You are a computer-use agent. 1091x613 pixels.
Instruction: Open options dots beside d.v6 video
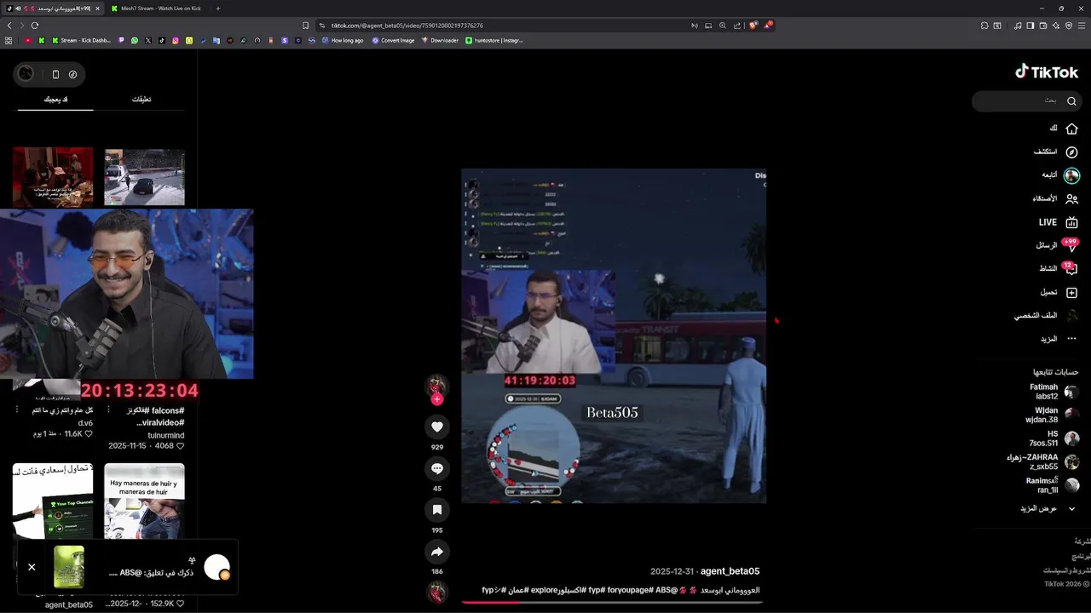pyautogui.click(x=16, y=410)
